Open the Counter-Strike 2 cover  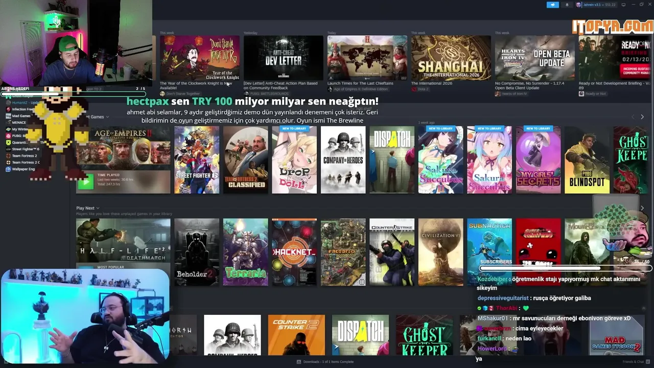tap(296, 335)
